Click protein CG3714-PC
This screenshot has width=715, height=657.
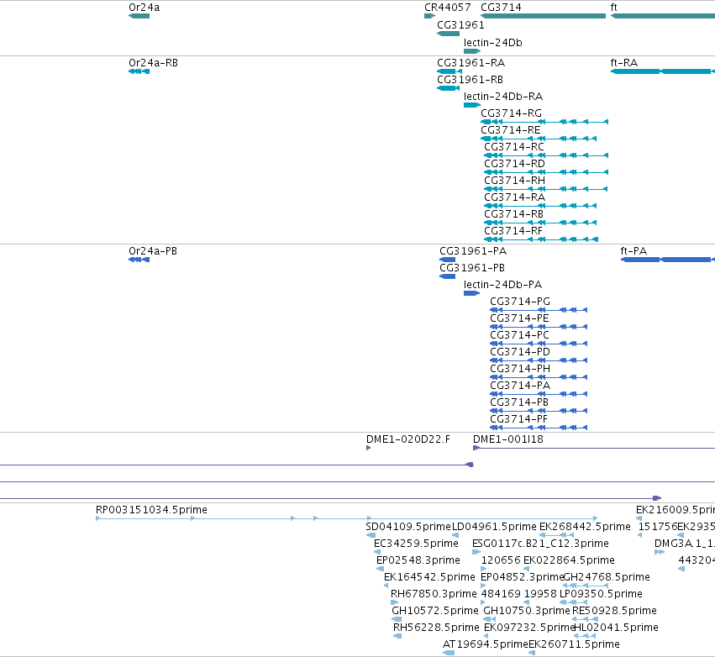click(x=539, y=344)
